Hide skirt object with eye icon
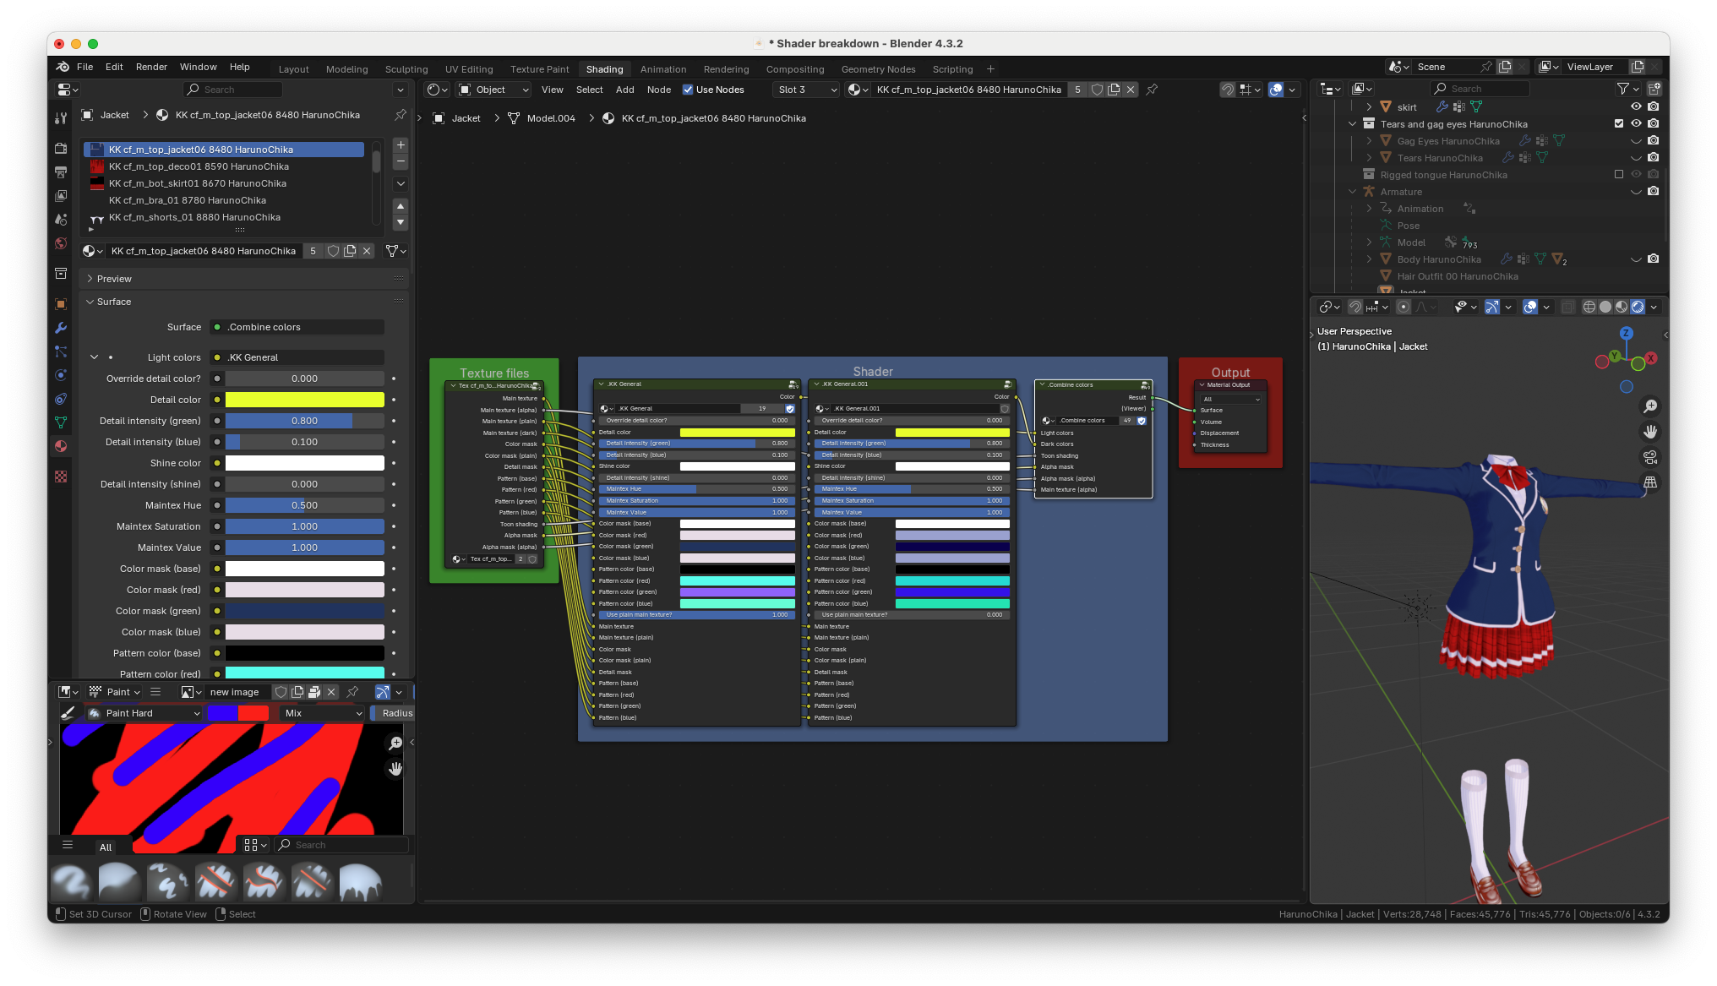The image size is (1717, 986). click(x=1636, y=106)
